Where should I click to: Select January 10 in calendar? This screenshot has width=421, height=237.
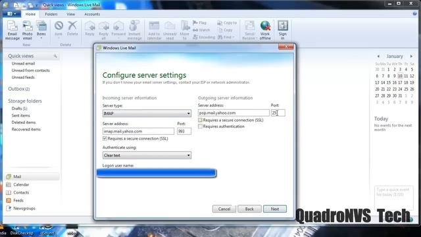(400, 76)
